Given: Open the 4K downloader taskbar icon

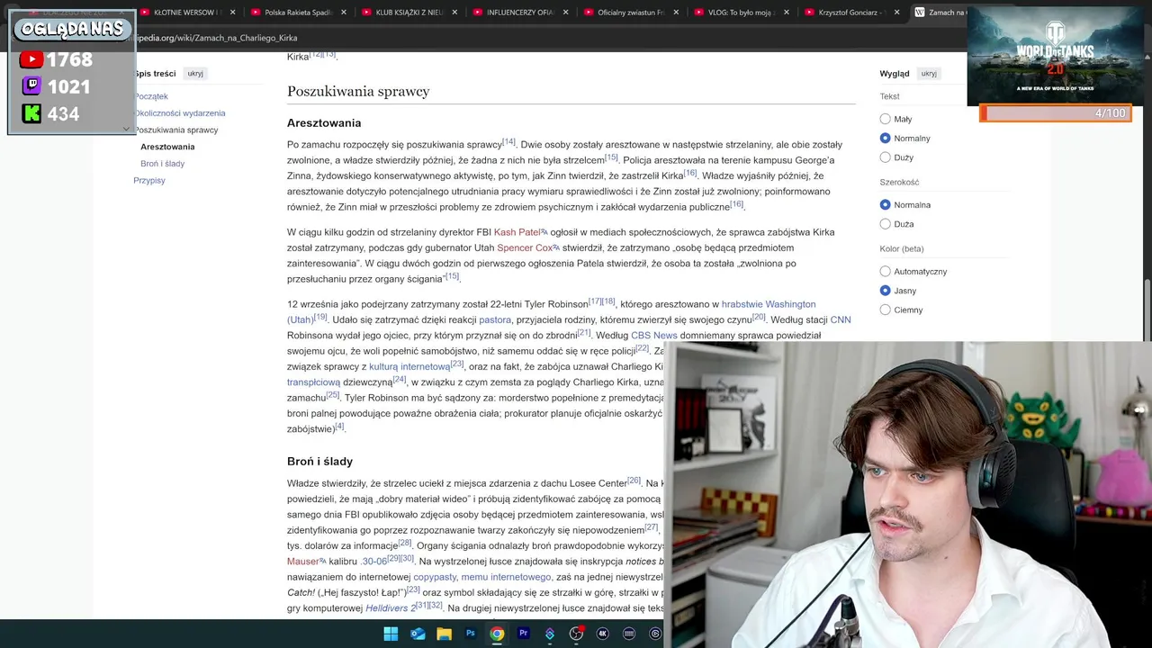Looking at the screenshot, I should pos(602,634).
